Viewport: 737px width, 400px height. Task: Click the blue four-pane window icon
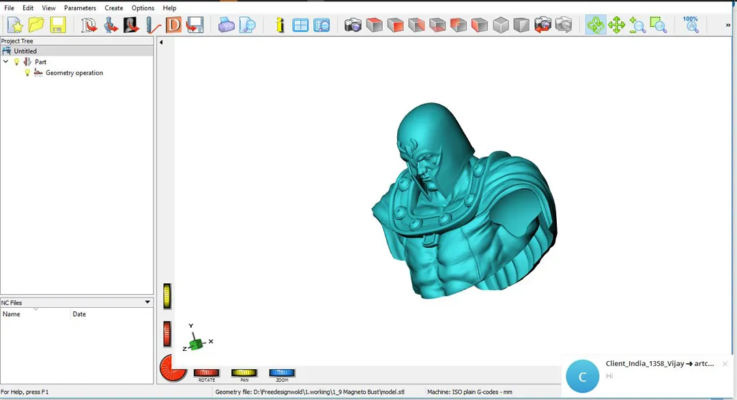pos(300,25)
